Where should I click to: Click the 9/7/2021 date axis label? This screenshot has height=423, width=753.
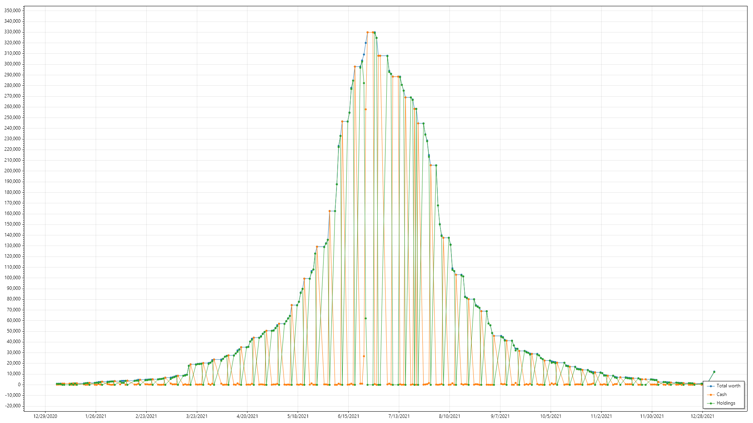tap(500, 416)
